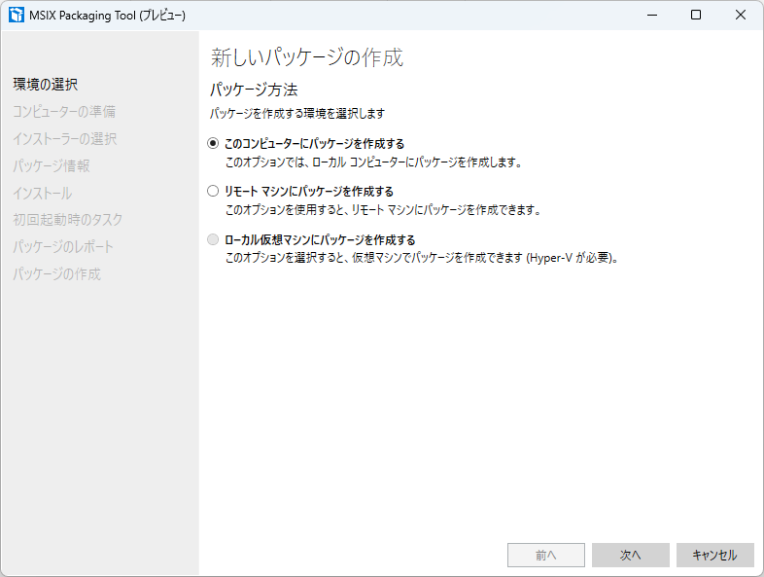764x577 pixels.
Task: Go to コンピューターの準備 step
Action: point(64,112)
